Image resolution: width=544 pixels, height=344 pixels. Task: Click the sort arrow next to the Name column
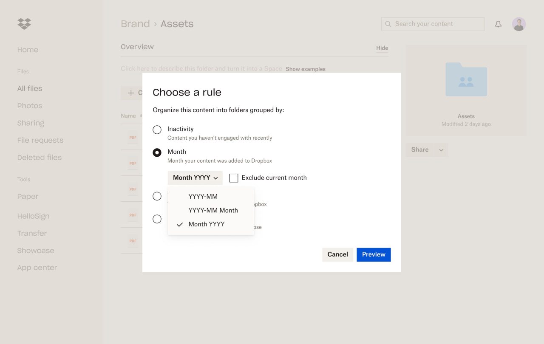(x=140, y=116)
